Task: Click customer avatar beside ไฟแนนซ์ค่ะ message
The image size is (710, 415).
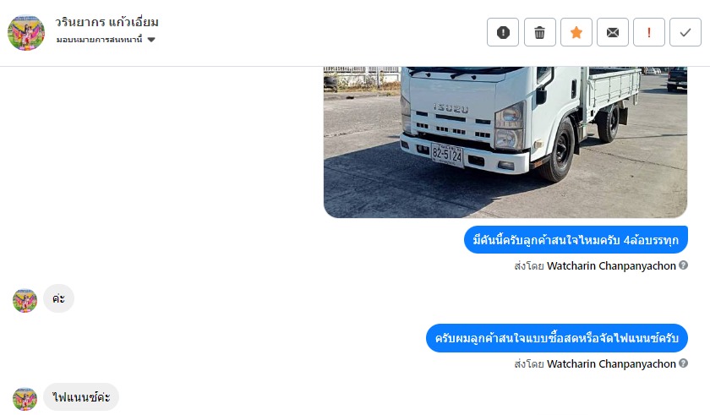Action: pos(25,399)
